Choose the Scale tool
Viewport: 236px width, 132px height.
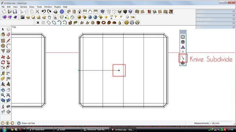(3, 68)
